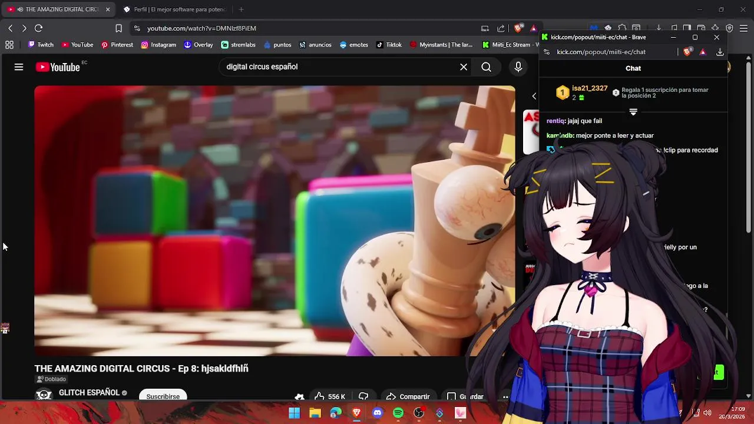This screenshot has width=754, height=424.
Task: Open the Windows Start menu
Action: [x=294, y=413]
